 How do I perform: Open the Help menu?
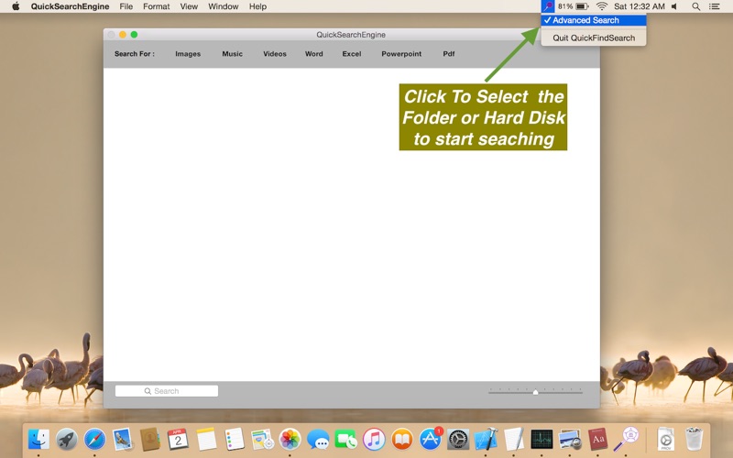(257, 6)
